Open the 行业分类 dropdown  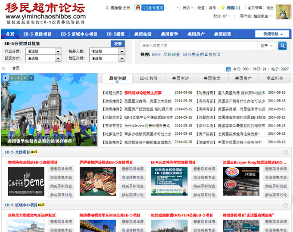(x=58, y=51)
